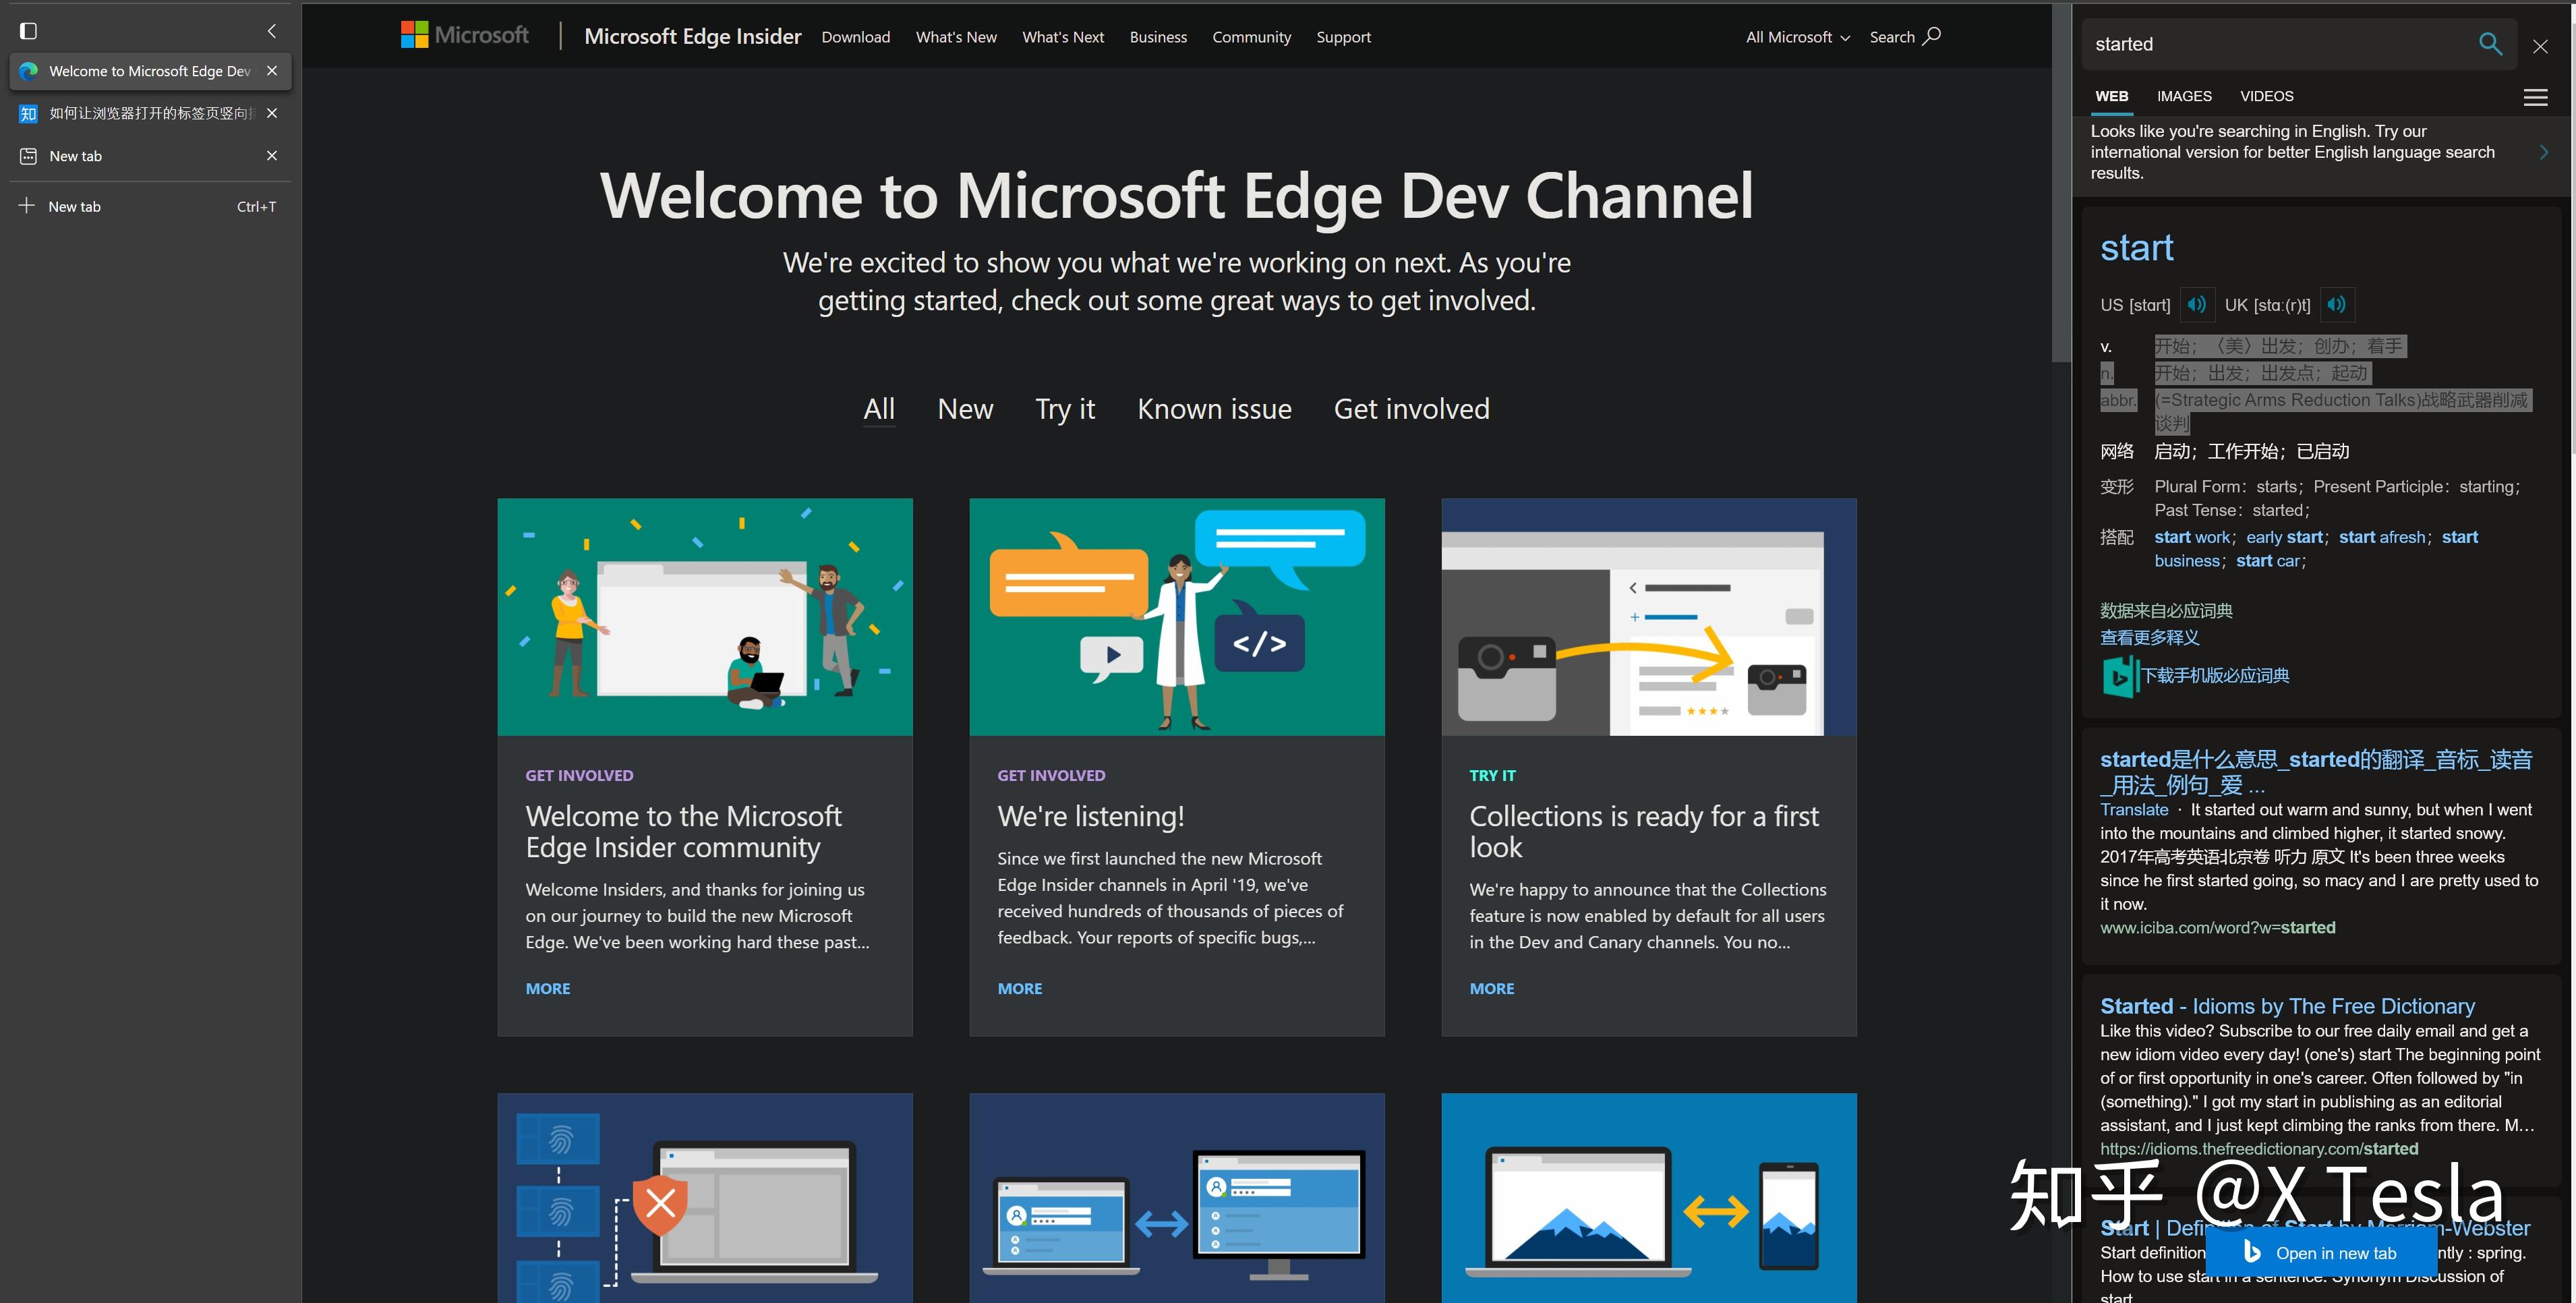This screenshot has width=2576, height=1303.
Task: Switch to VIDEOS results tab
Action: 2266,96
